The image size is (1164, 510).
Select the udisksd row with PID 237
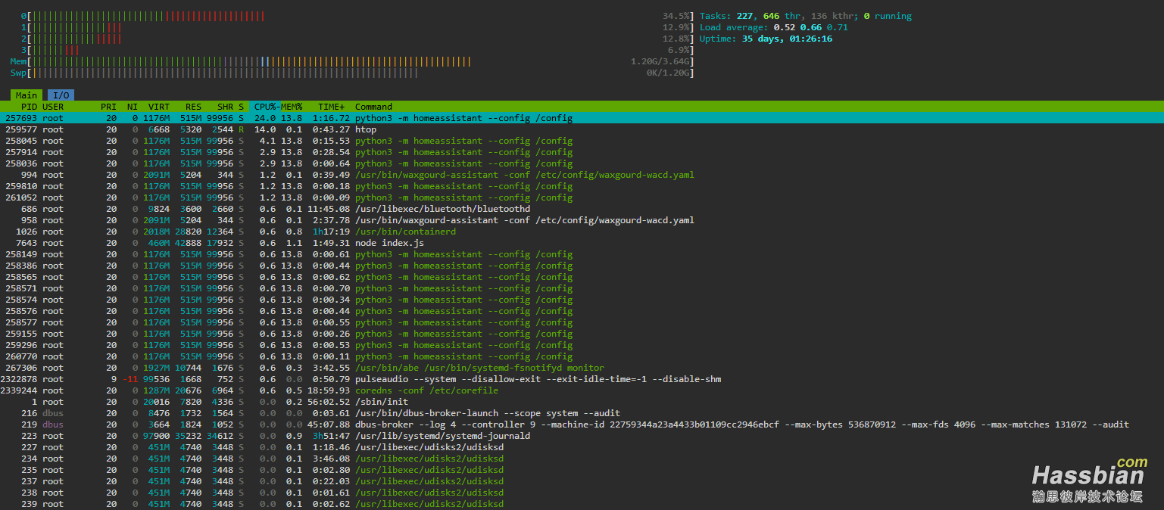coord(582,481)
